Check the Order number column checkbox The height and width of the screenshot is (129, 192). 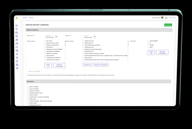point(28,95)
